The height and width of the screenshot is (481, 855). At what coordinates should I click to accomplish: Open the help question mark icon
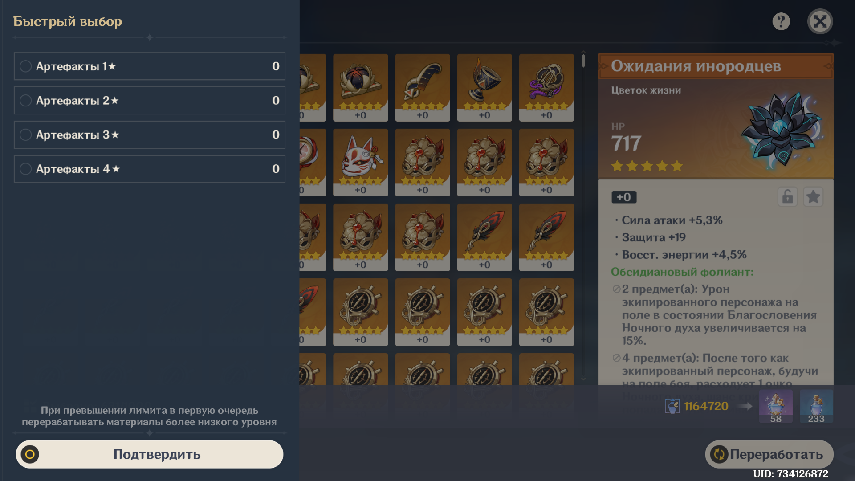(x=781, y=21)
